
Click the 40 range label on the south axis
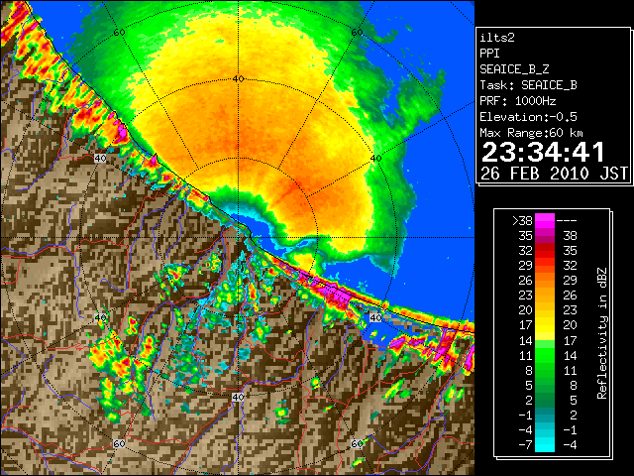(x=238, y=397)
